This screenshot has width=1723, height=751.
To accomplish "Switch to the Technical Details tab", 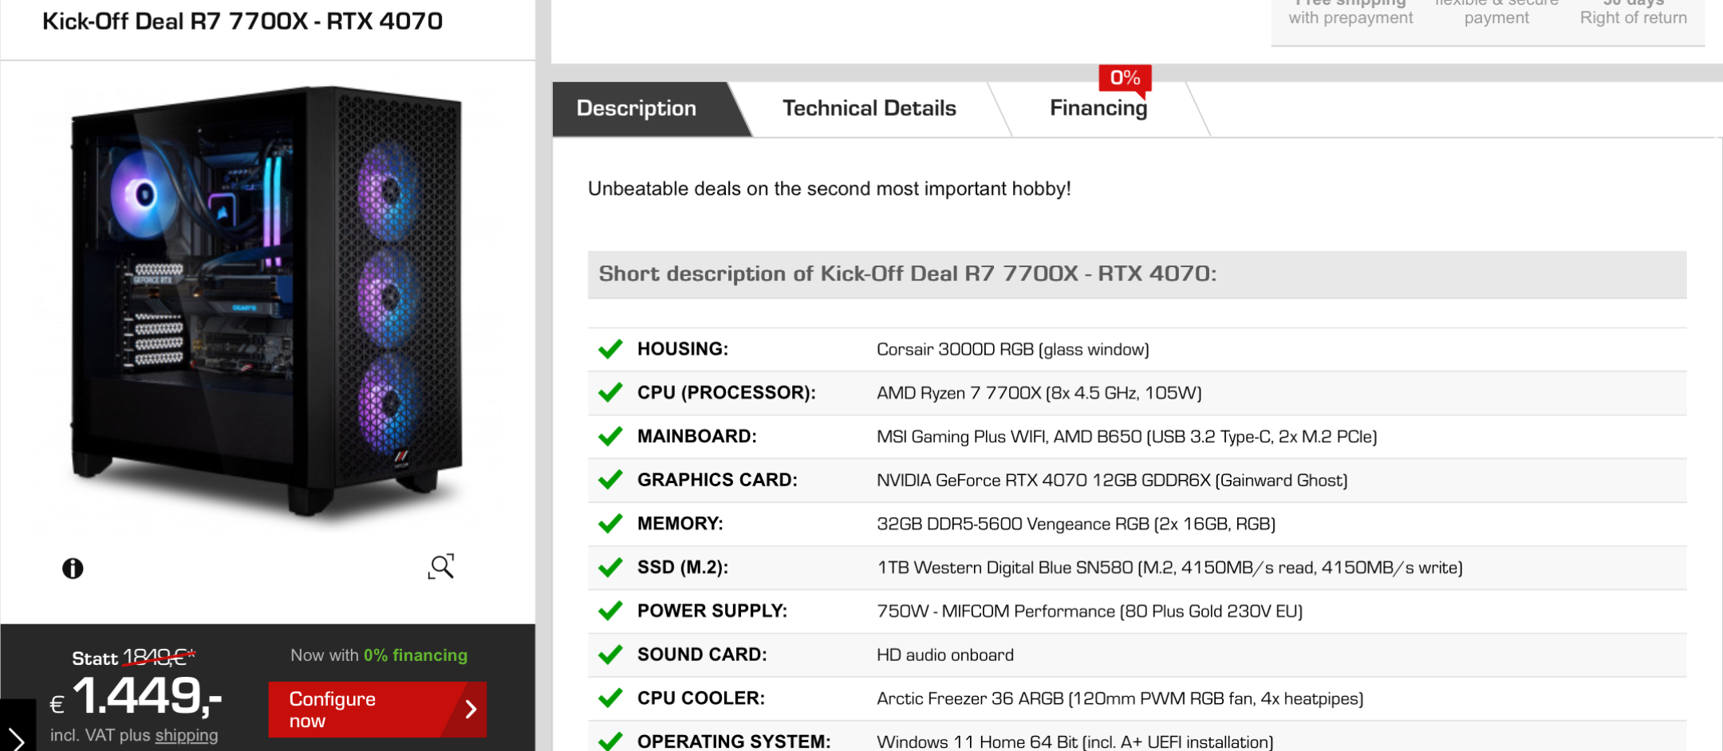I will (869, 108).
